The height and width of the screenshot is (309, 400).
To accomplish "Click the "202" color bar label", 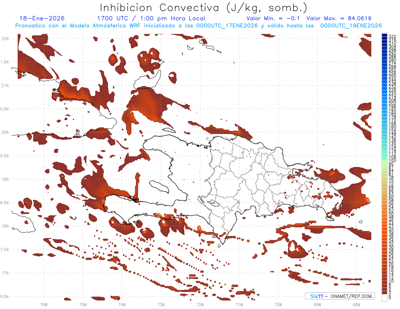I will (392, 103).
